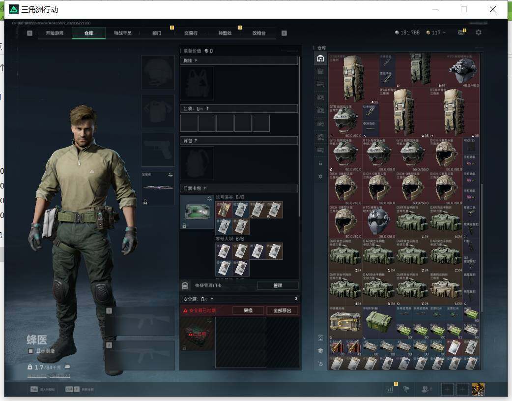Click the warehouse sort icon at sidebar bottom
Viewport: 512px width, 401px height.
pyautogui.click(x=321, y=364)
